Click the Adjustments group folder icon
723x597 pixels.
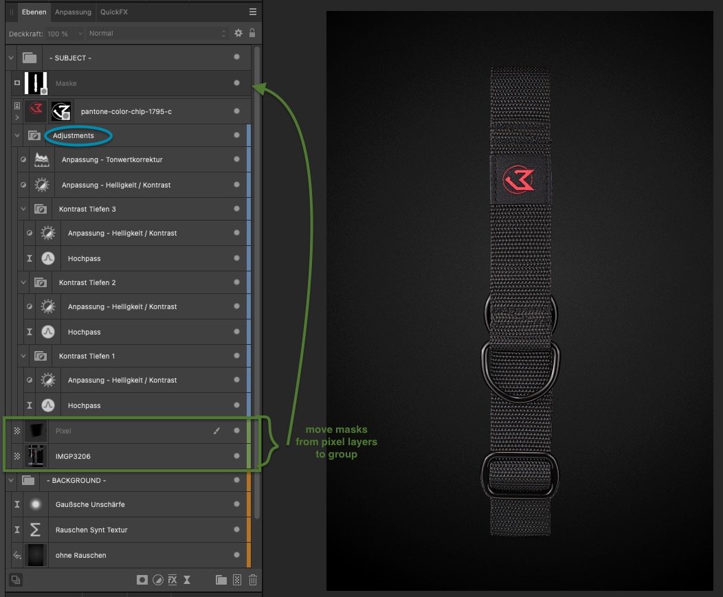point(34,135)
